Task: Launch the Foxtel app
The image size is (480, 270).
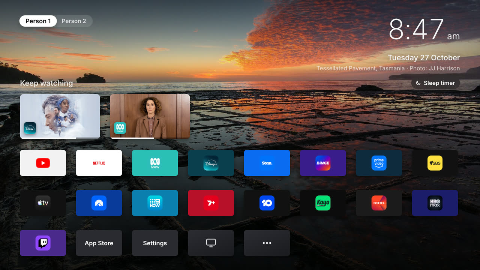Action: [379, 203]
